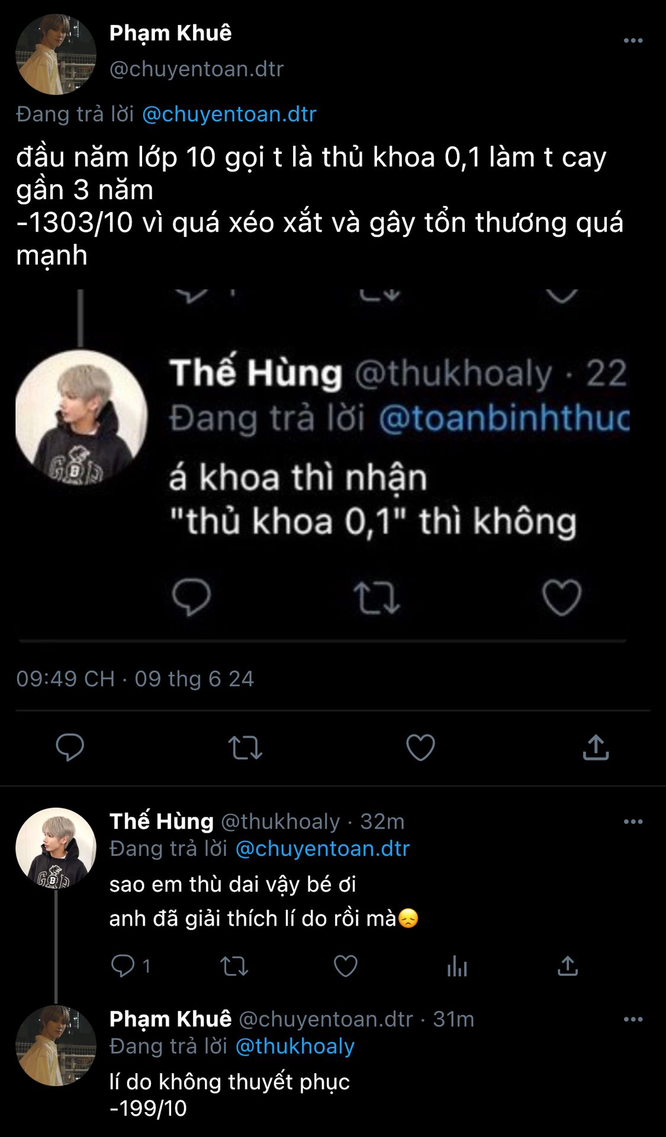Retweet the main tweet
Image resolution: width=666 pixels, height=1137 pixels.
245,747
